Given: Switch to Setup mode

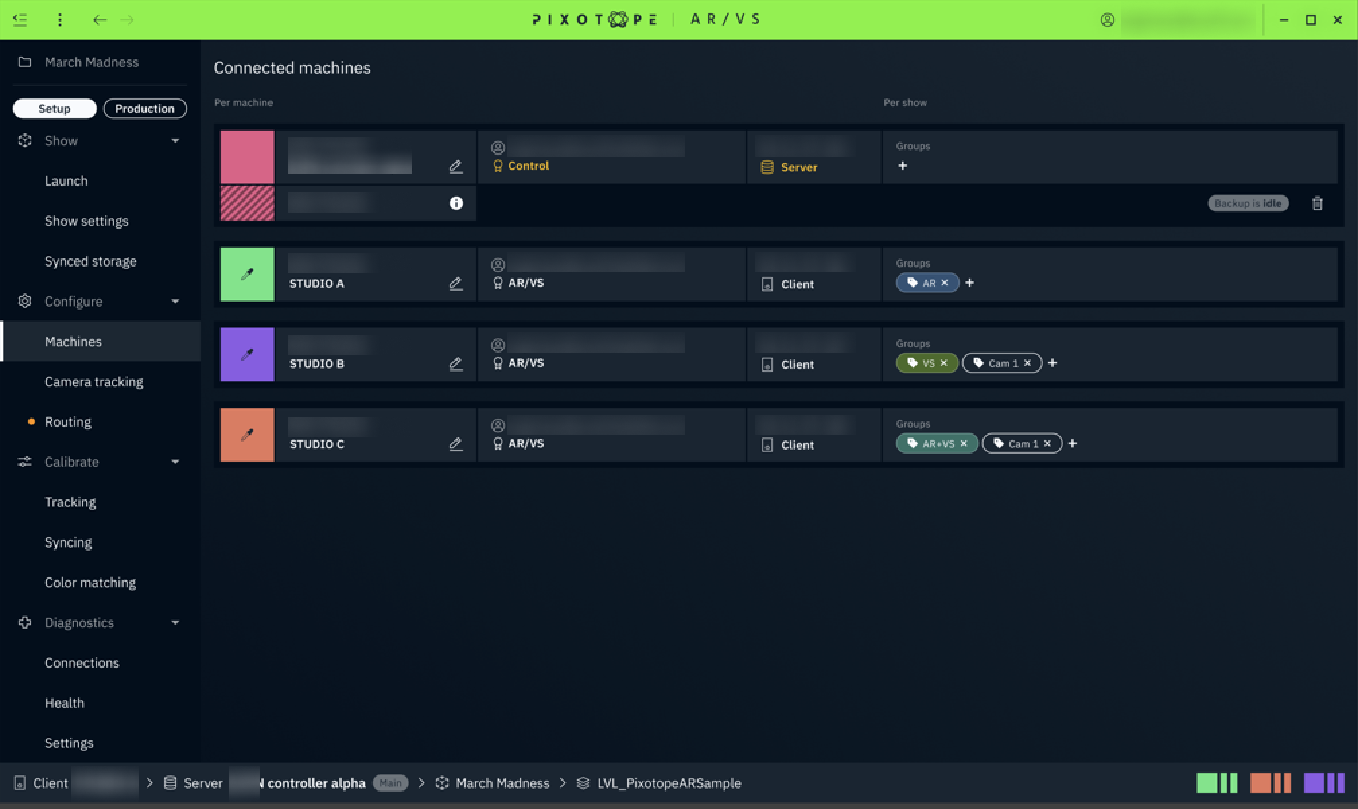Looking at the screenshot, I should coord(55,108).
